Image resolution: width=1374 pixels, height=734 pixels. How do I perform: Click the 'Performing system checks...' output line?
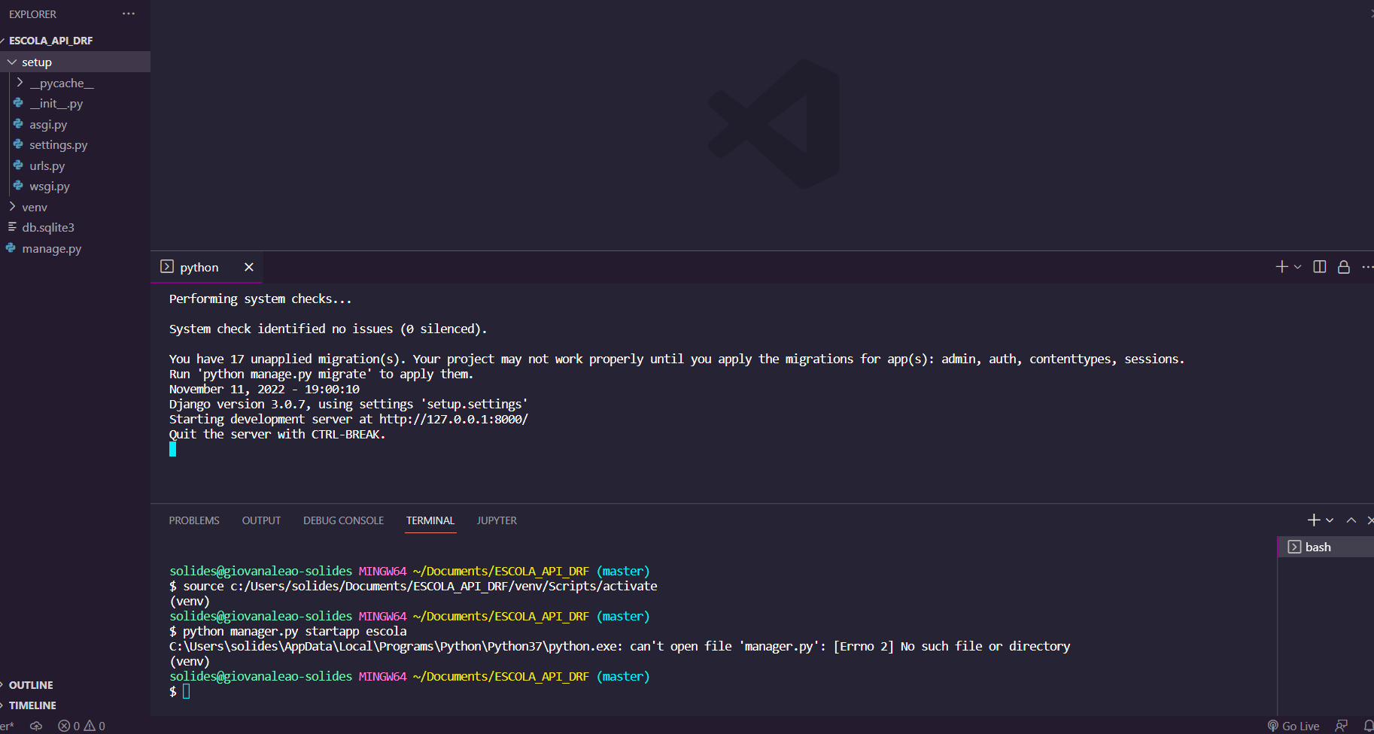click(x=260, y=299)
